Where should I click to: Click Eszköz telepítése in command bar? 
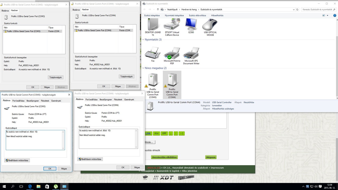(152, 16)
